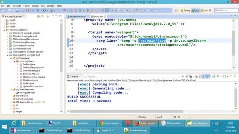Open the Help menu

pyautogui.click(x=59, y=6)
